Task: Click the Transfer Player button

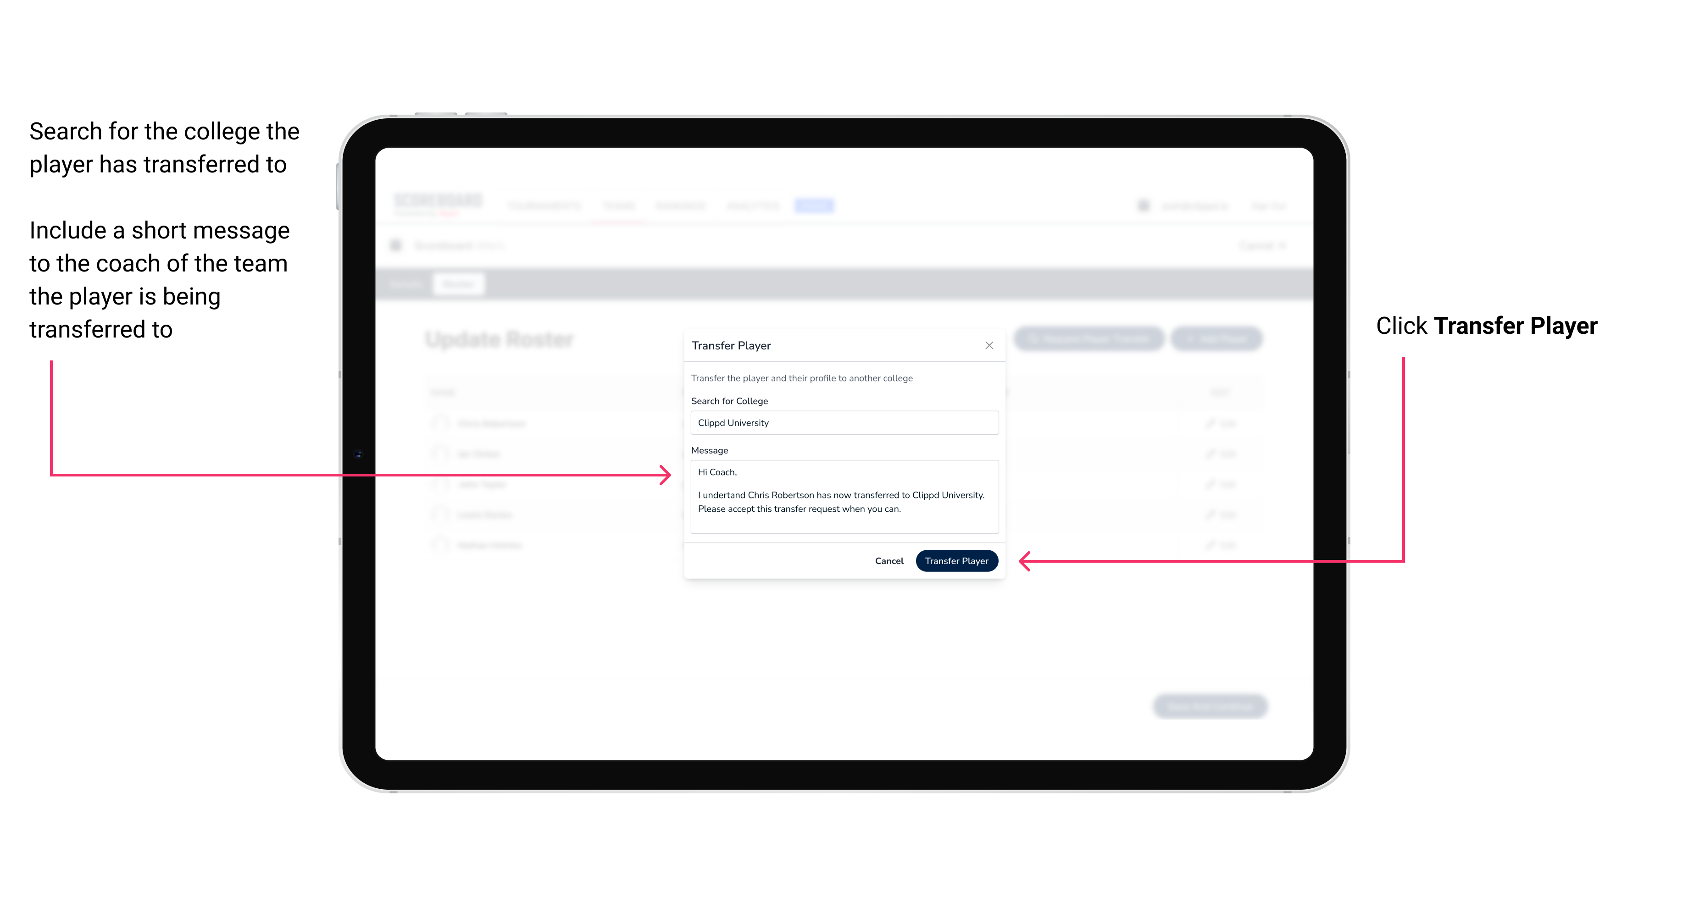Action: [956, 560]
